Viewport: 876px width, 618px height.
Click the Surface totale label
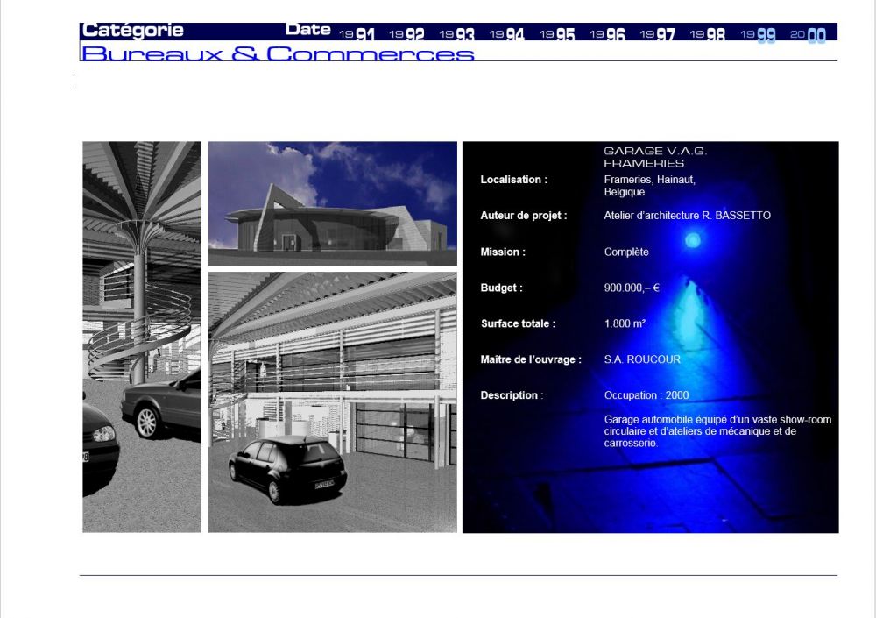pos(518,323)
